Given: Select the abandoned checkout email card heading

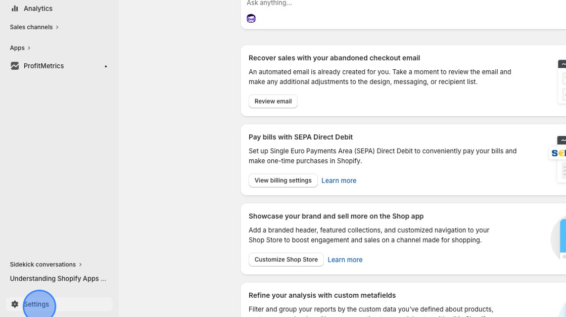Looking at the screenshot, I should (334, 58).
